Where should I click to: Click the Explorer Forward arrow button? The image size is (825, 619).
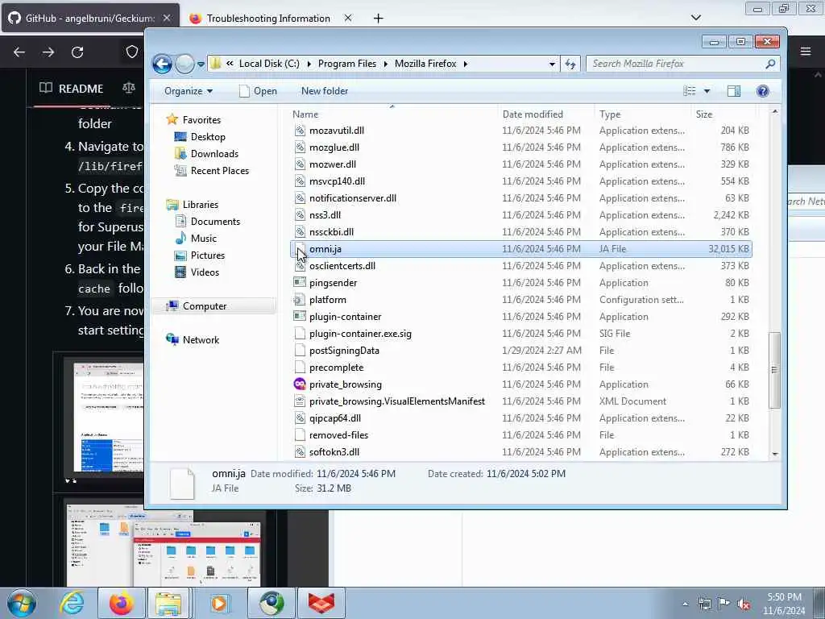coord(184,64)
